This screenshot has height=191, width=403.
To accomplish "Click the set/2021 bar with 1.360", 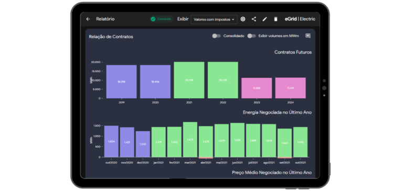I will tap(285, 143).
